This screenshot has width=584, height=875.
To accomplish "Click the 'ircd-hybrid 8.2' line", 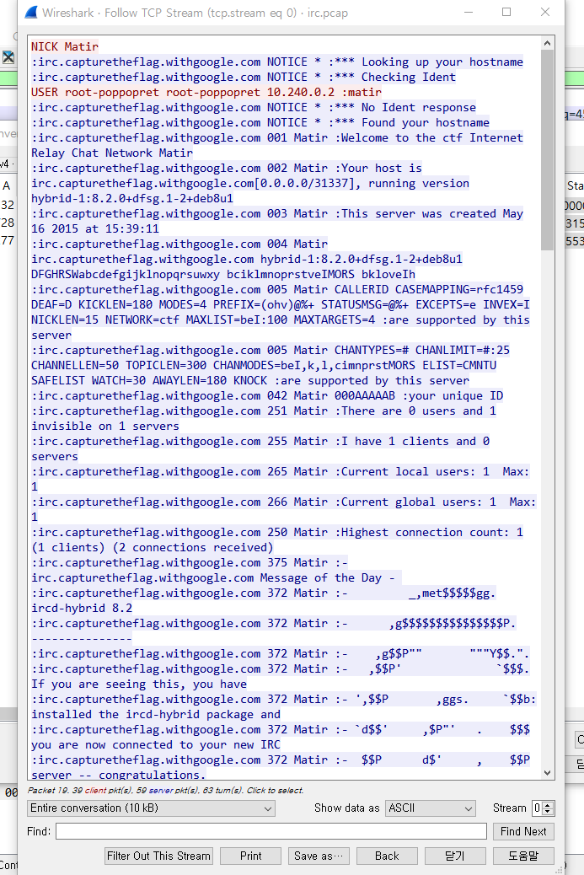I will [82, 609].
